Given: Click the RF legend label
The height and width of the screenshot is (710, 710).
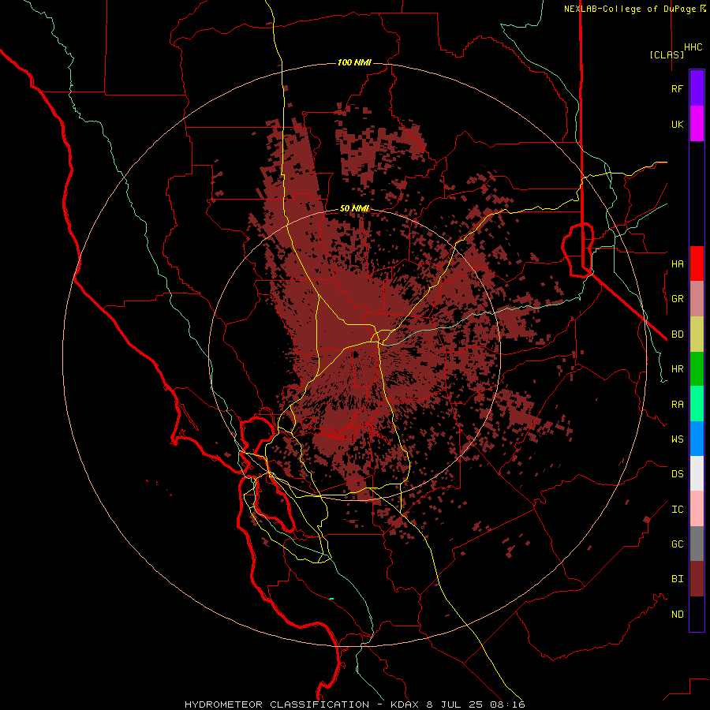Looking at the screenshot, I should click(677, 89).
